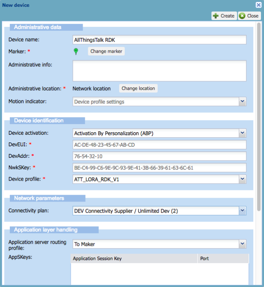
Task: Click the Close button in toolbar
Action: click(249, 16)
